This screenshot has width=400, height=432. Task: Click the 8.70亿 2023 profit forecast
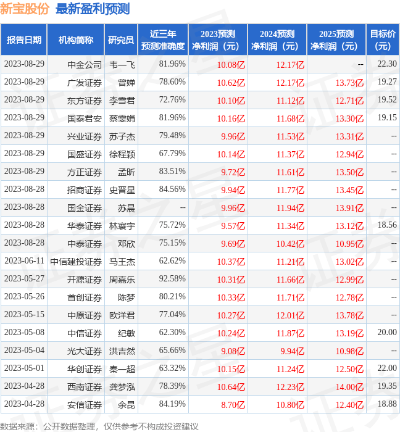coord(231,404)
